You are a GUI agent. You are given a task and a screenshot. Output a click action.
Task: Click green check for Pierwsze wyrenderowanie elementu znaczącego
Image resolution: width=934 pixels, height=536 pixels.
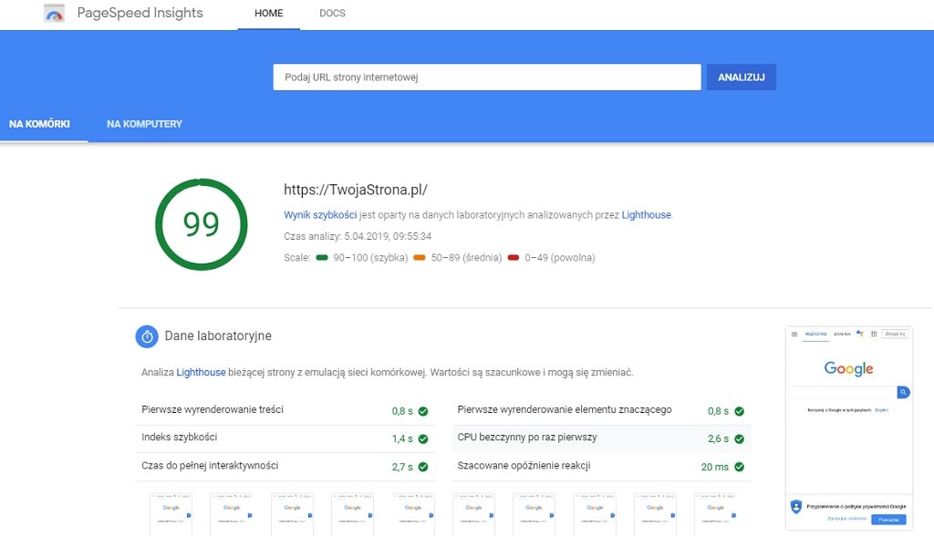pyautogui.click(x=739, y=411)
